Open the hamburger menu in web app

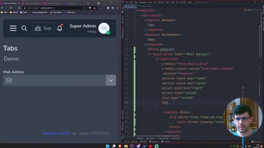(13, 28)
